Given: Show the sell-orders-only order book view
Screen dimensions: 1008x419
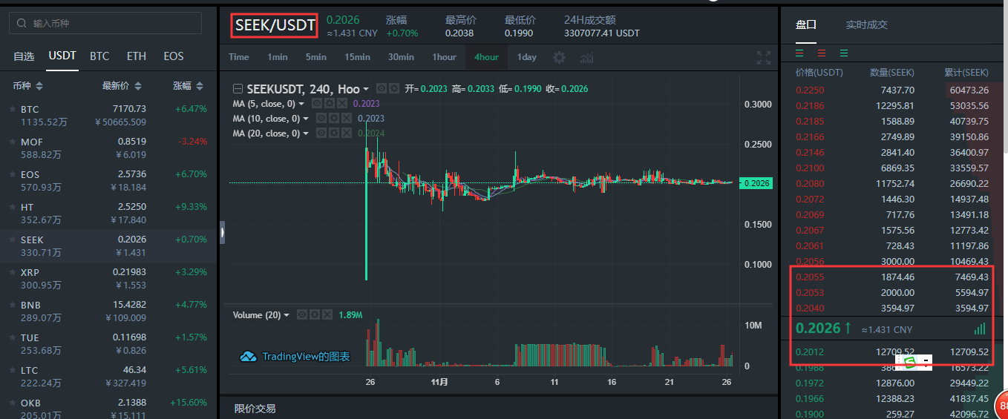Looking at the screenshot, I should pyautogui.click(x=822, y=53).
